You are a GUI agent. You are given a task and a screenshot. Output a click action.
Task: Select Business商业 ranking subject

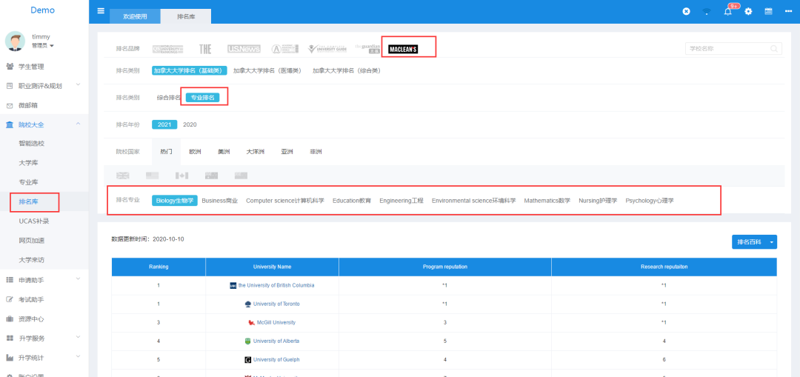click(x=220, y=201)
